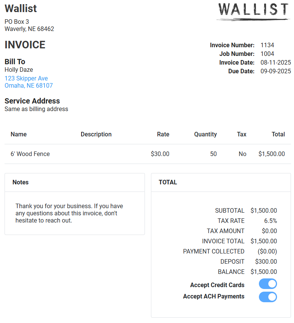Click the INVOICE heading
The image size is (294, 323).
(25, 45)
